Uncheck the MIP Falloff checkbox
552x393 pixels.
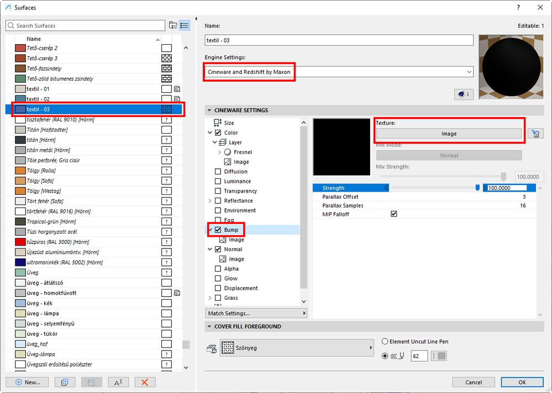pyautogui.click(x=394, y=214)
